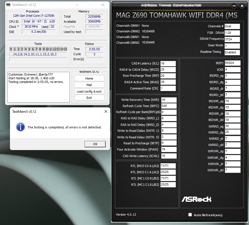The height and width of the screenshot is (225, 249).
Task: Click the tRFCpb field showing 0
Action: coord(169,112)
